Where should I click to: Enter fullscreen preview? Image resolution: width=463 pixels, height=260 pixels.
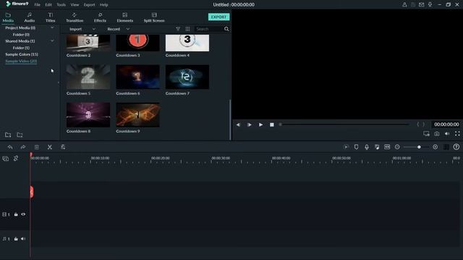[x=457, y=134]
